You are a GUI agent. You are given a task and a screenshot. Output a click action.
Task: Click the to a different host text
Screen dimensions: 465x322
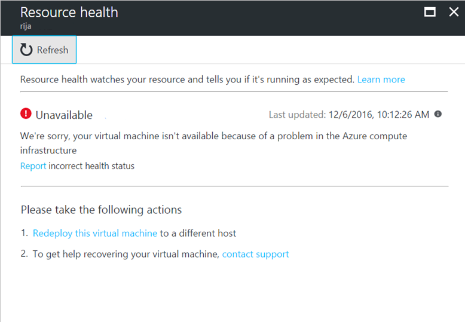pos(198,234)
